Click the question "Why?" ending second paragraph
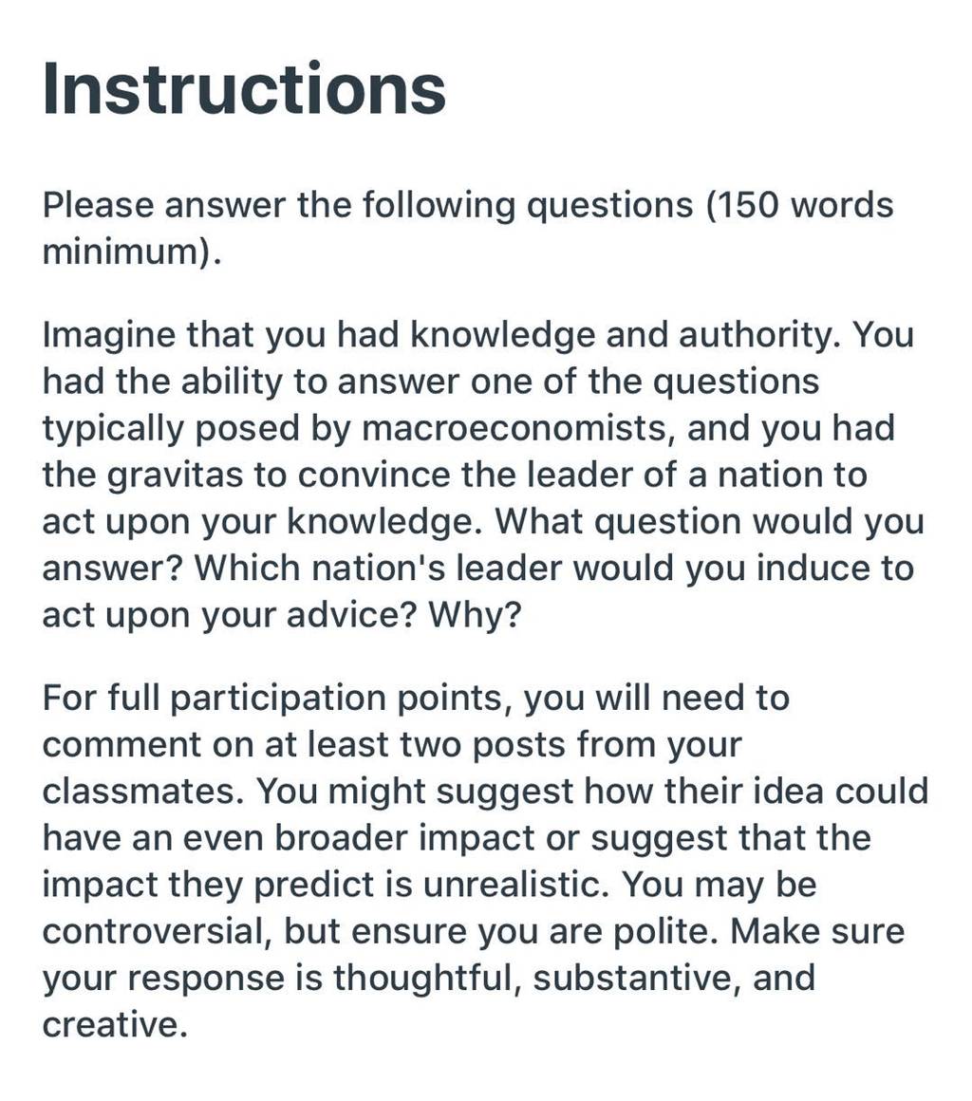Screen dimensions: 972x1101 [476, 616]
